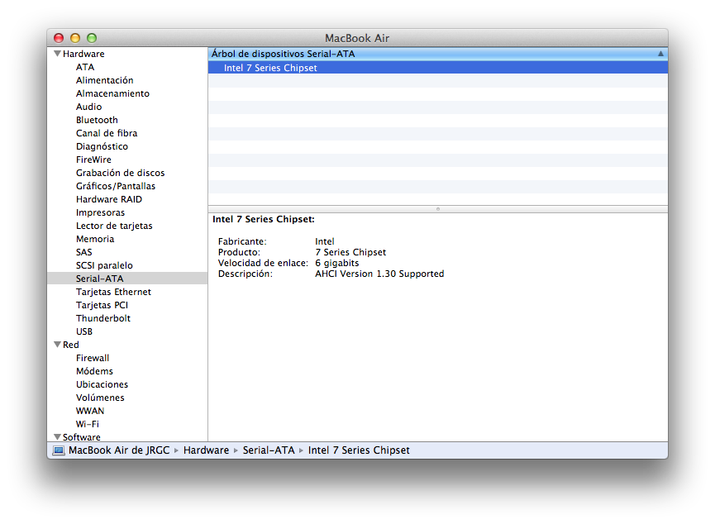Collapse the Hardware section triangle
Viewport: 715px width, 524px height.
(x=58, y=54)
